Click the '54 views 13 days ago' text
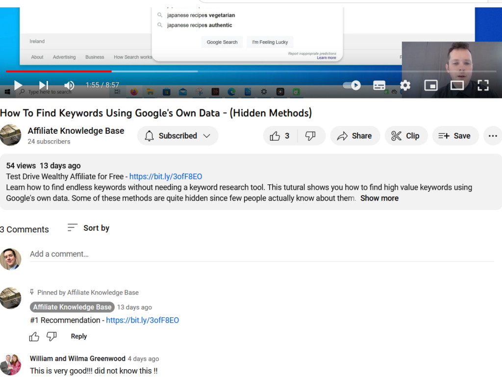Image resolution: width=502 pixels, height=377 pixels. click(x=43, y=166)
